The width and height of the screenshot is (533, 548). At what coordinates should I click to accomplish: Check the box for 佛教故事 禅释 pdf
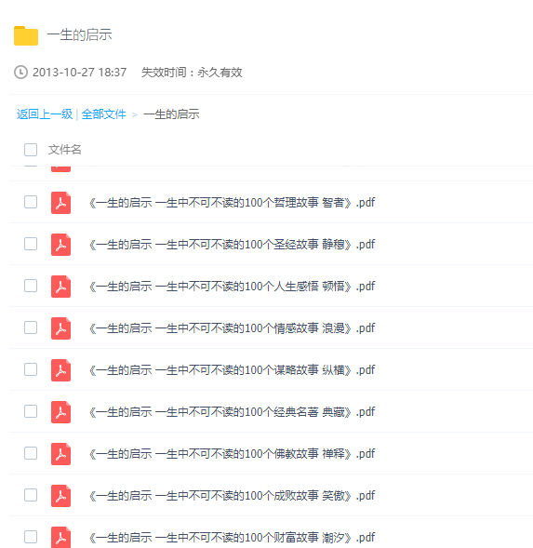point(31,453)
